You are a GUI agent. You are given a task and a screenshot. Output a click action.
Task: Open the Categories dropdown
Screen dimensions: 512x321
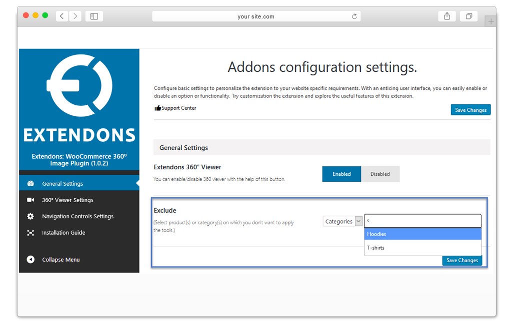(342, 221)
